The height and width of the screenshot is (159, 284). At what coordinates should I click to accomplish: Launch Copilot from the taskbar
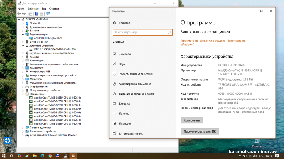(x=19, y=156)
